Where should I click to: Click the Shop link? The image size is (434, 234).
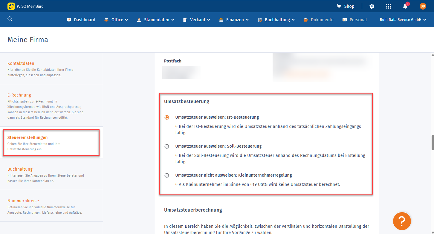click(x=349, y=6)
